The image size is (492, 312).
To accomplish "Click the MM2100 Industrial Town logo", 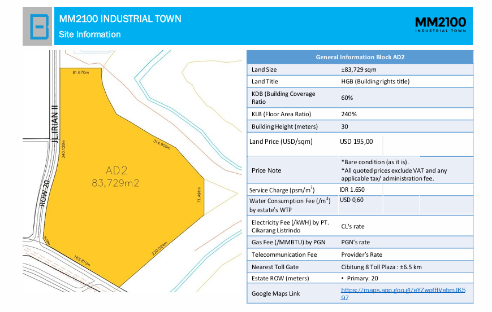I will tap(441, 25).
